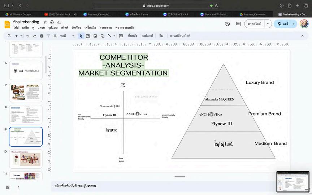Viewport: 312px width, 195px height.
Task: Expand the line type dropdown arrow
Action: coord(114,36)
